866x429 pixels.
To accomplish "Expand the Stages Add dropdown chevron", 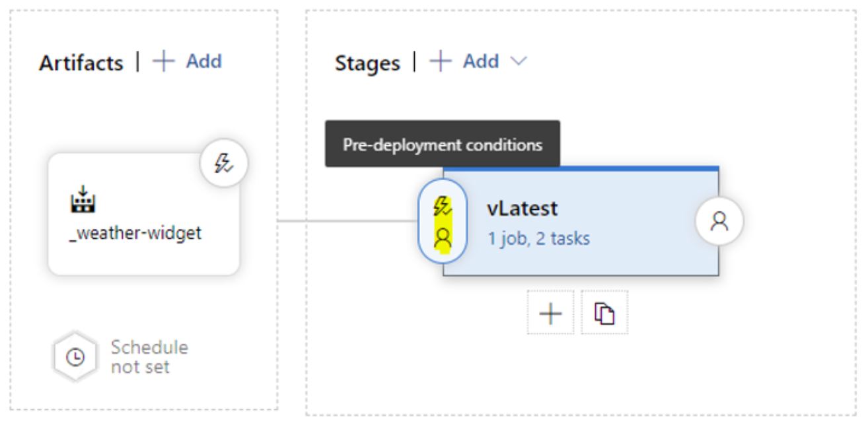I will 519,62.
